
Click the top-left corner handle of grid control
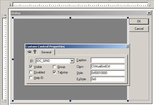point(13,18)
